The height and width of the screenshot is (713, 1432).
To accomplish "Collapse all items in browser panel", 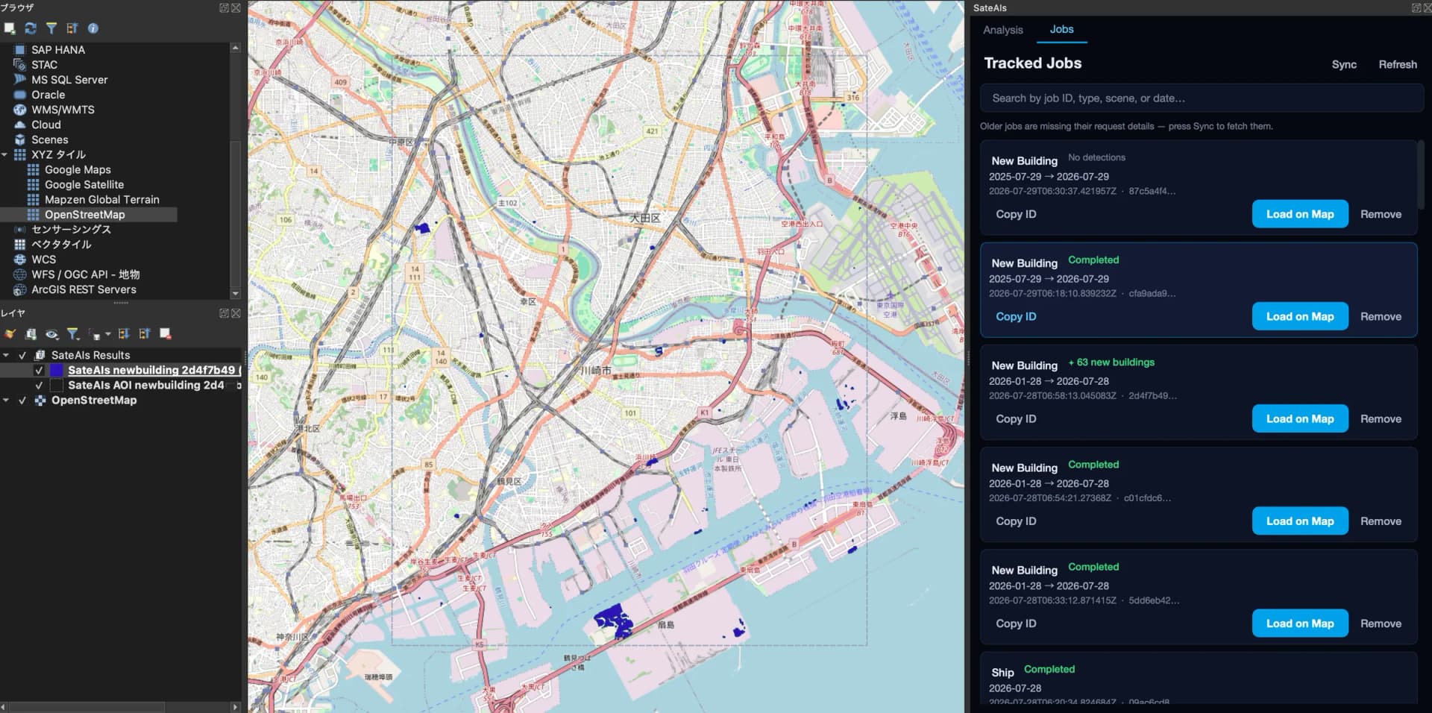I will (x=72, y=28).
